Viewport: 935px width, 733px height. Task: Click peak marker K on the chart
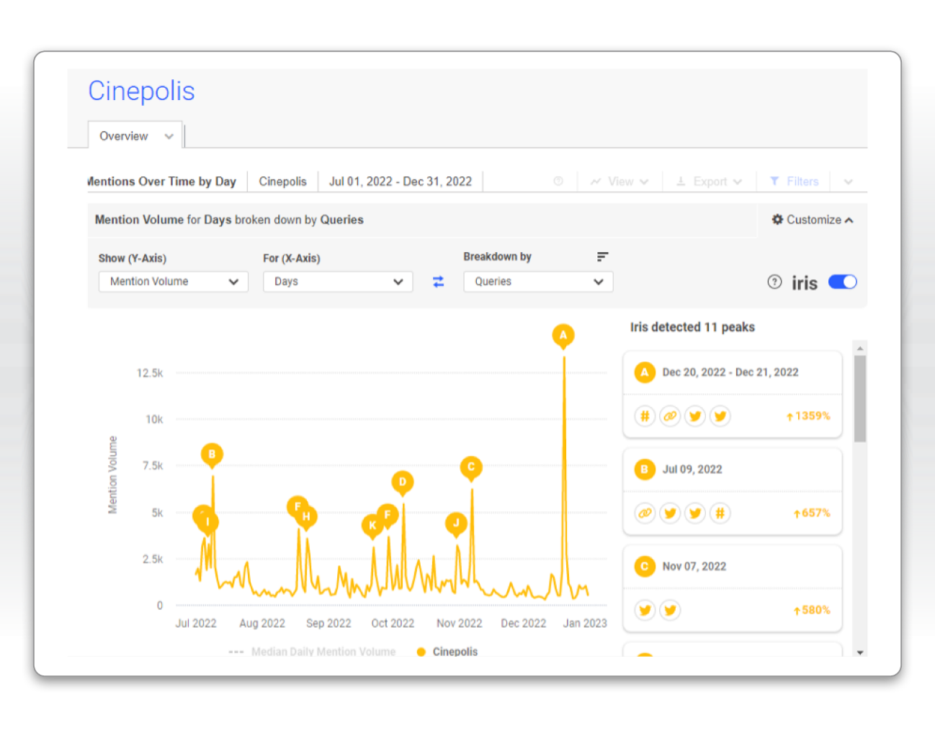click(372, 526)
